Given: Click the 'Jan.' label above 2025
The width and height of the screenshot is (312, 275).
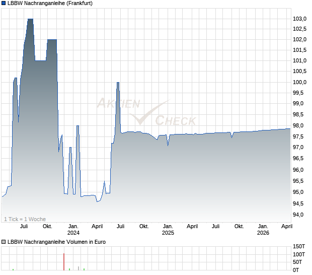Looking at the screenshot, I should pyautogui.click(x=168, y=227).
